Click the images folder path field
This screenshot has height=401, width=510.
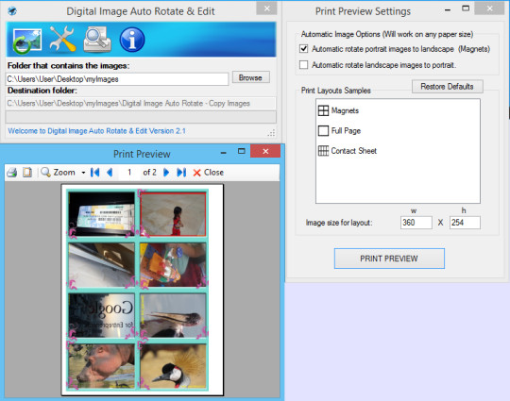tap(117, 79)
